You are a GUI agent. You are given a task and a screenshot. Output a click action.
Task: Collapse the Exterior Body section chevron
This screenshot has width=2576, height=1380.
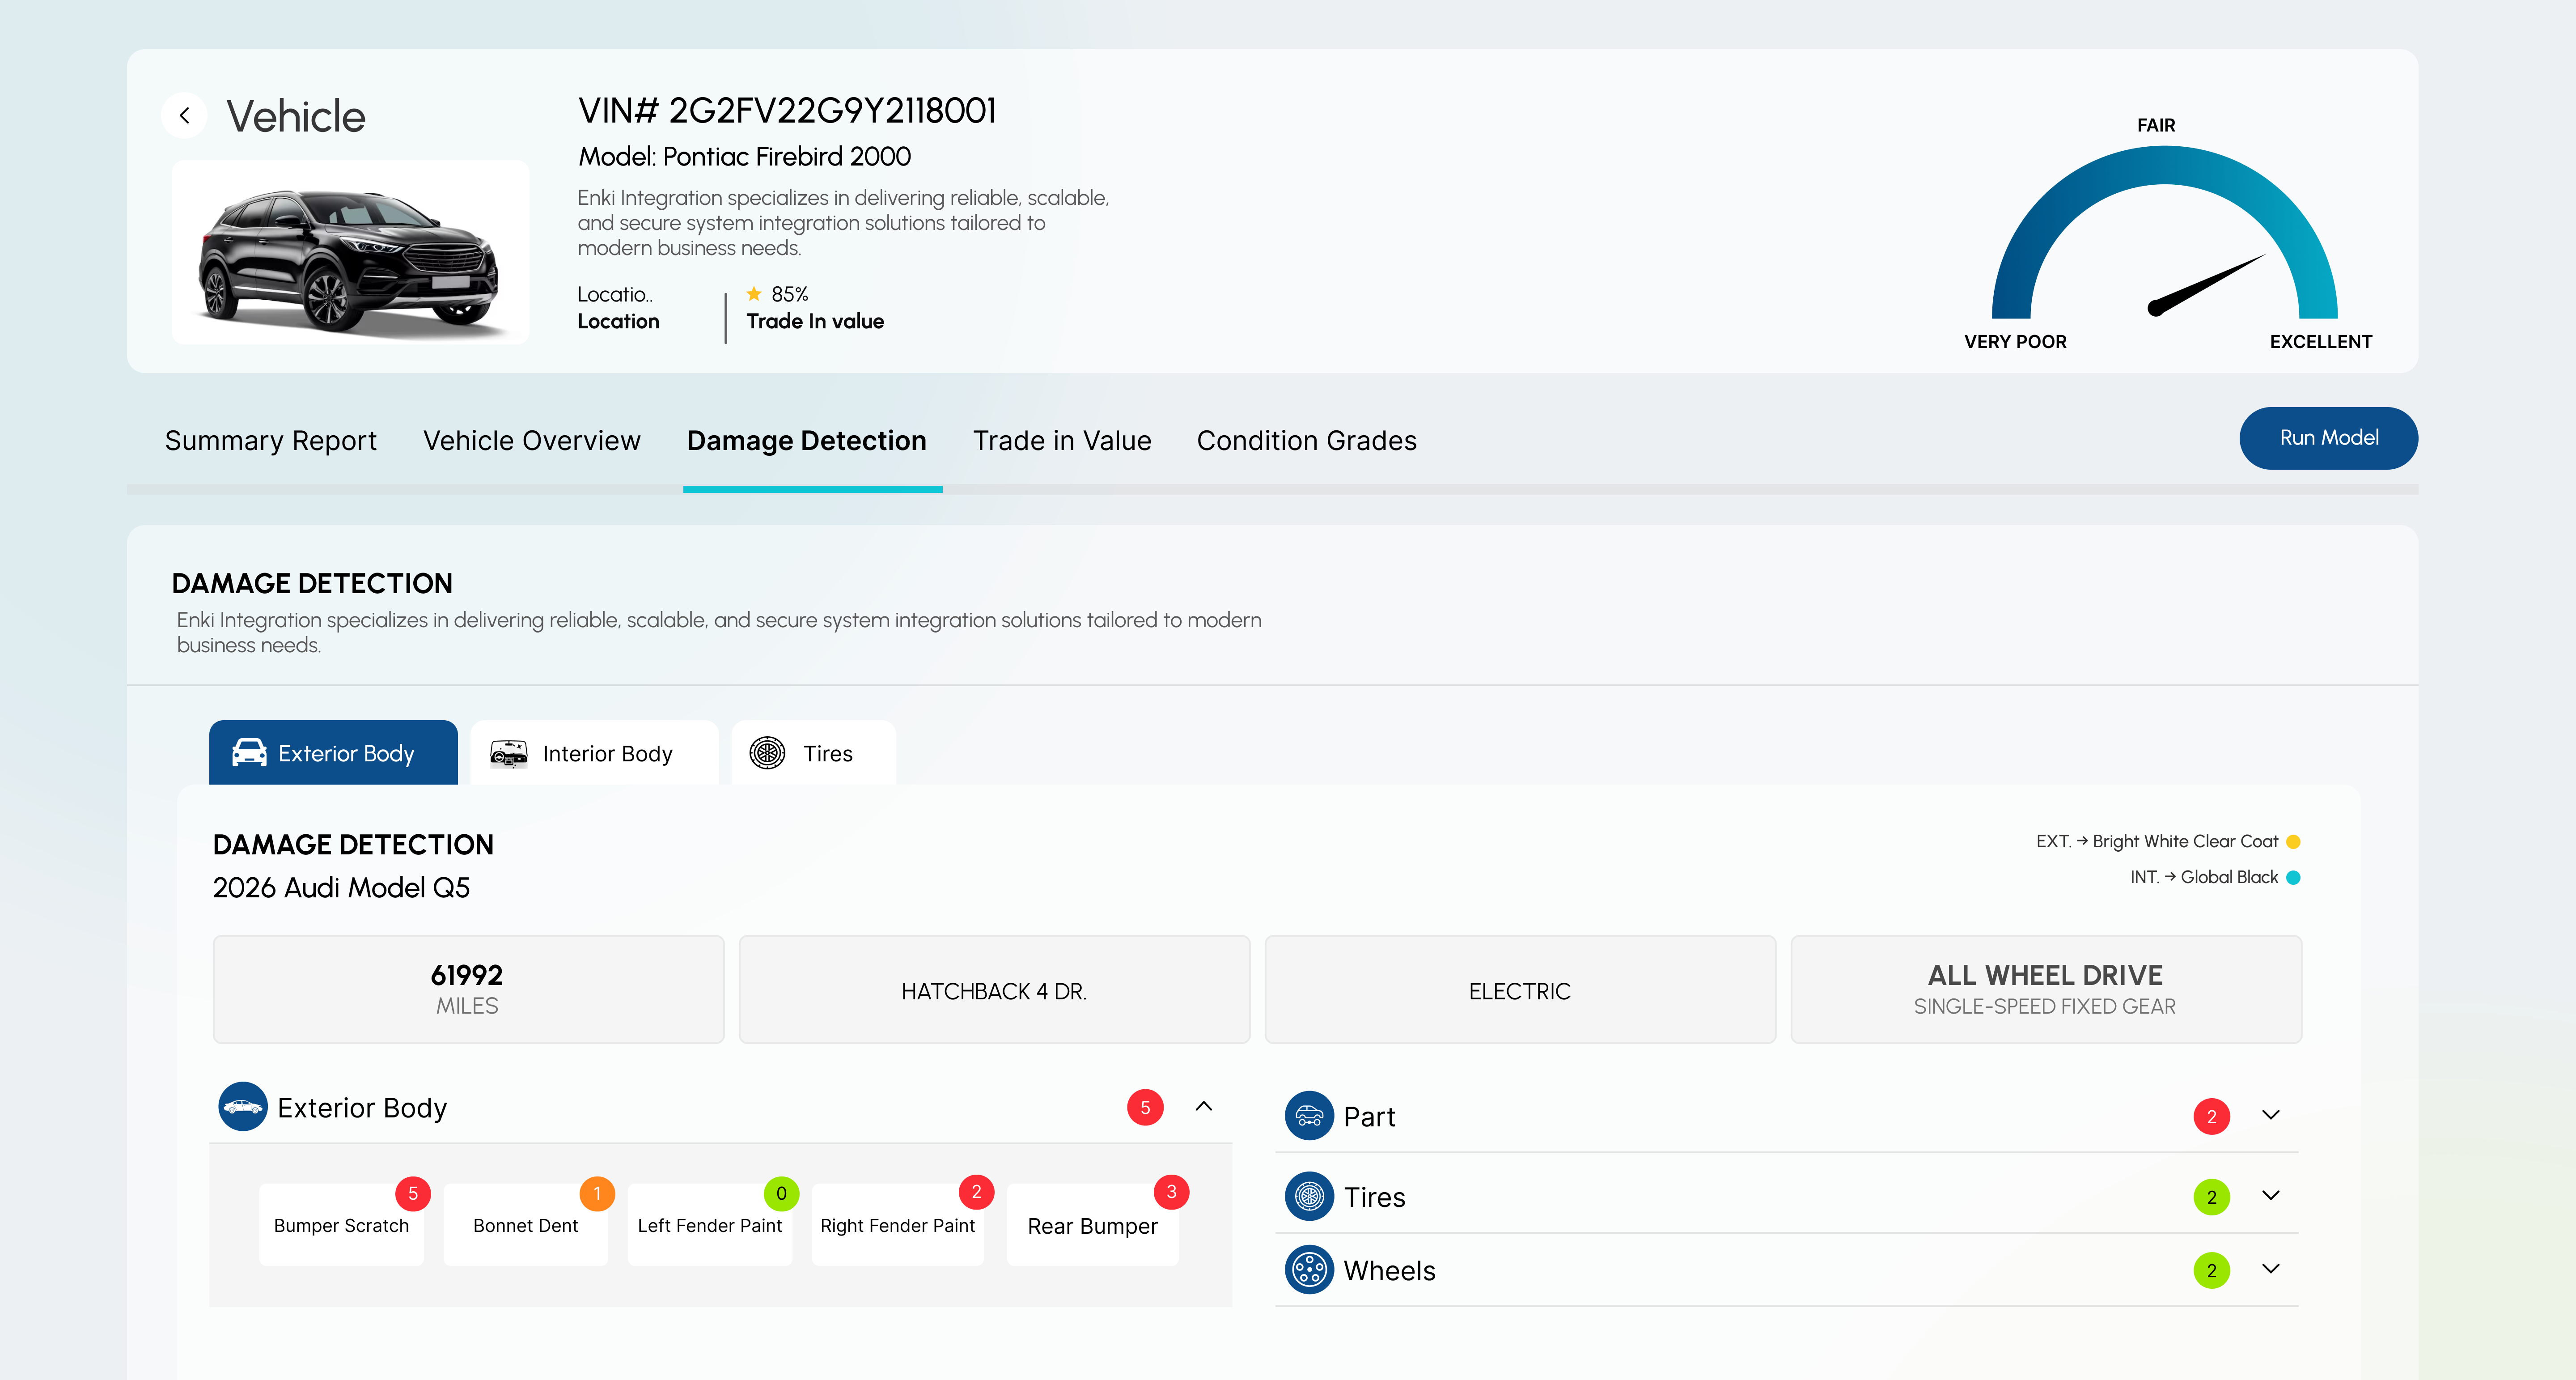pyautogui.click(x=1204, y=1106)
